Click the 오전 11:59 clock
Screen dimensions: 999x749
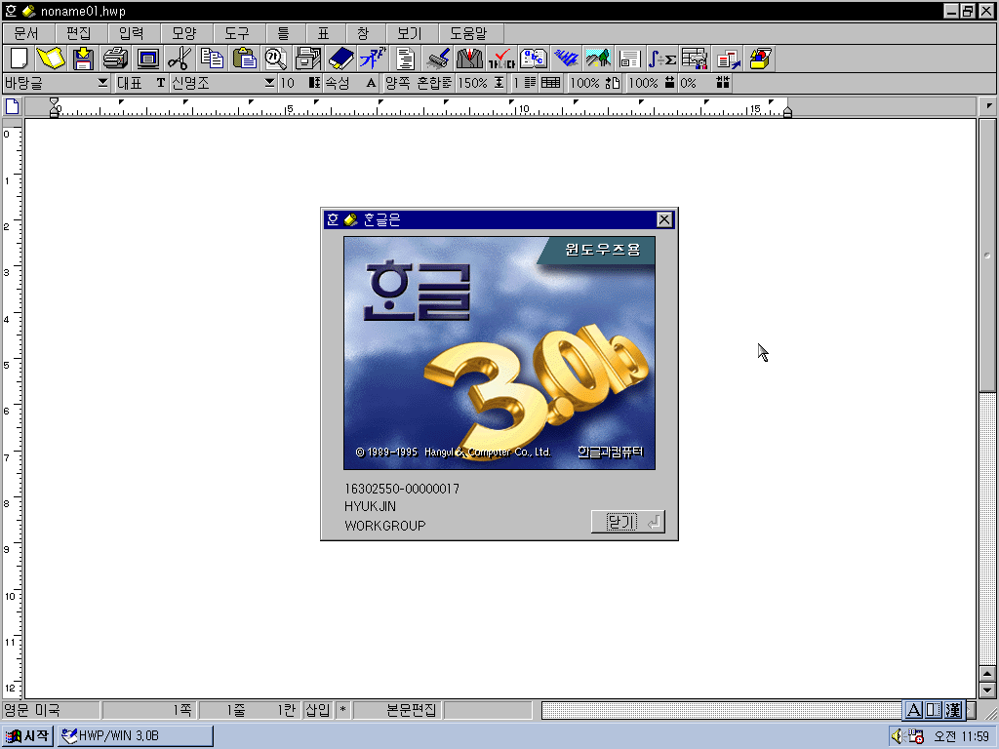(961, 736)
